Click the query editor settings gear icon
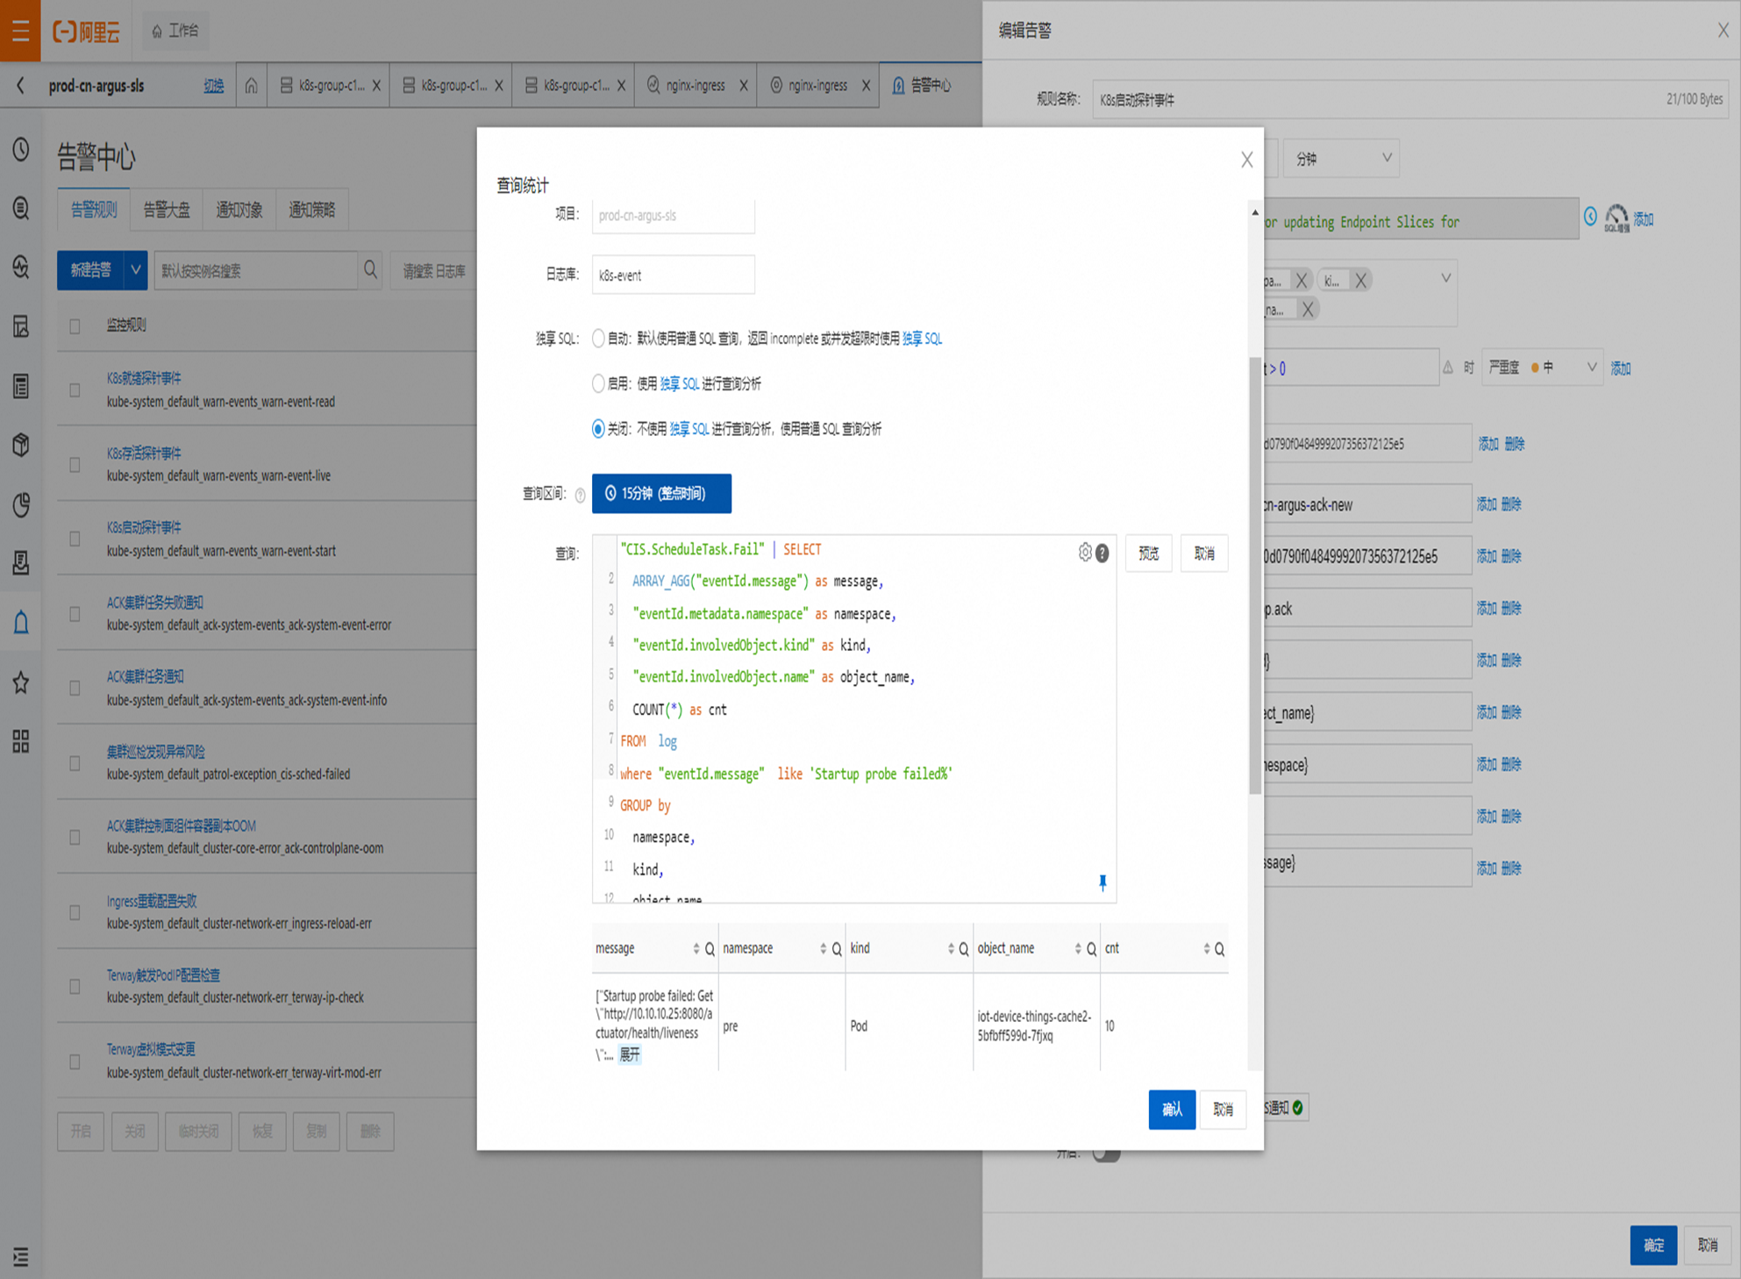Screen dimensions: 1741x1279 pos(1085,553)
